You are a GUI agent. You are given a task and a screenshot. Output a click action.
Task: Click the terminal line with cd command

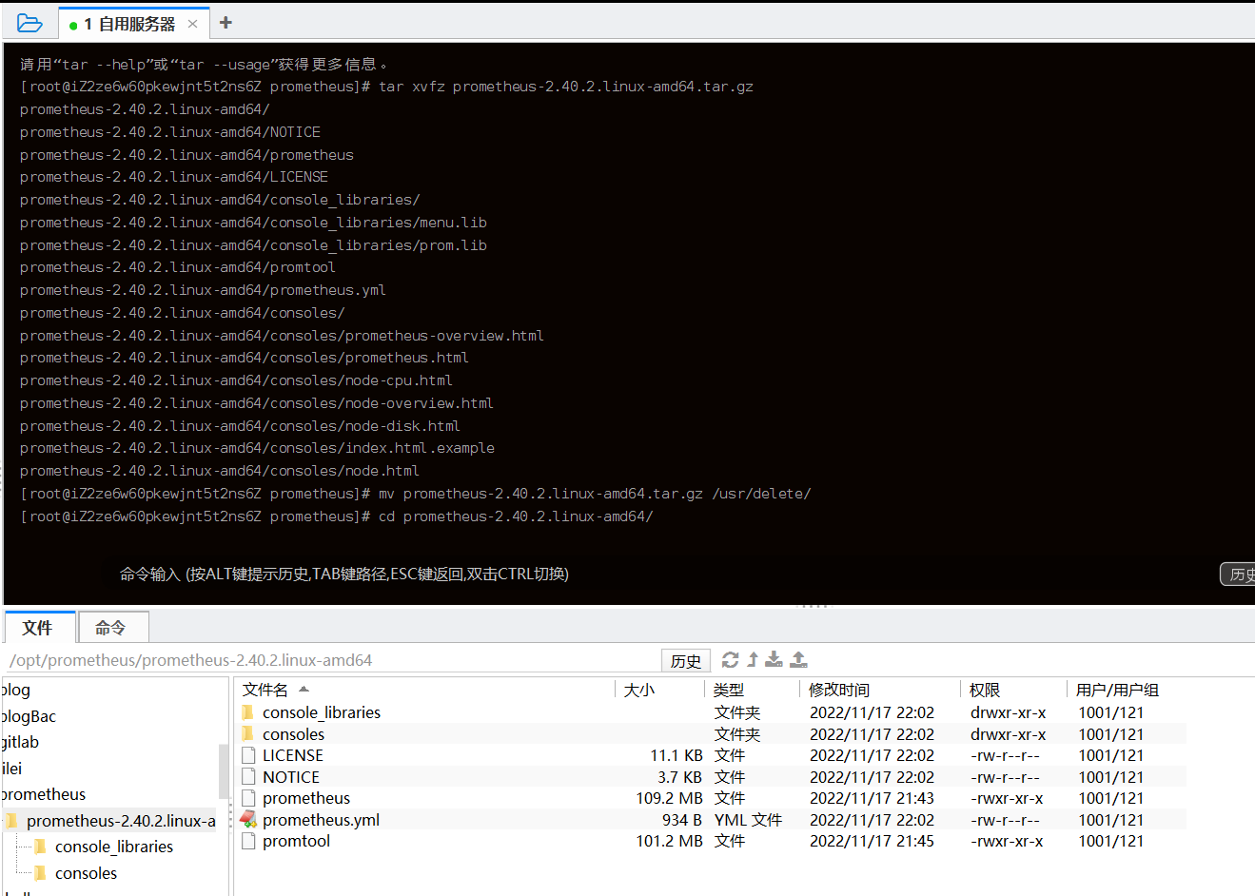pos(336,516)
